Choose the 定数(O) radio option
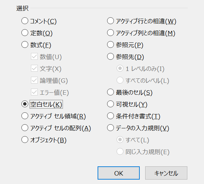The height and width of the screenshot is (184, 204). (25, 33)
